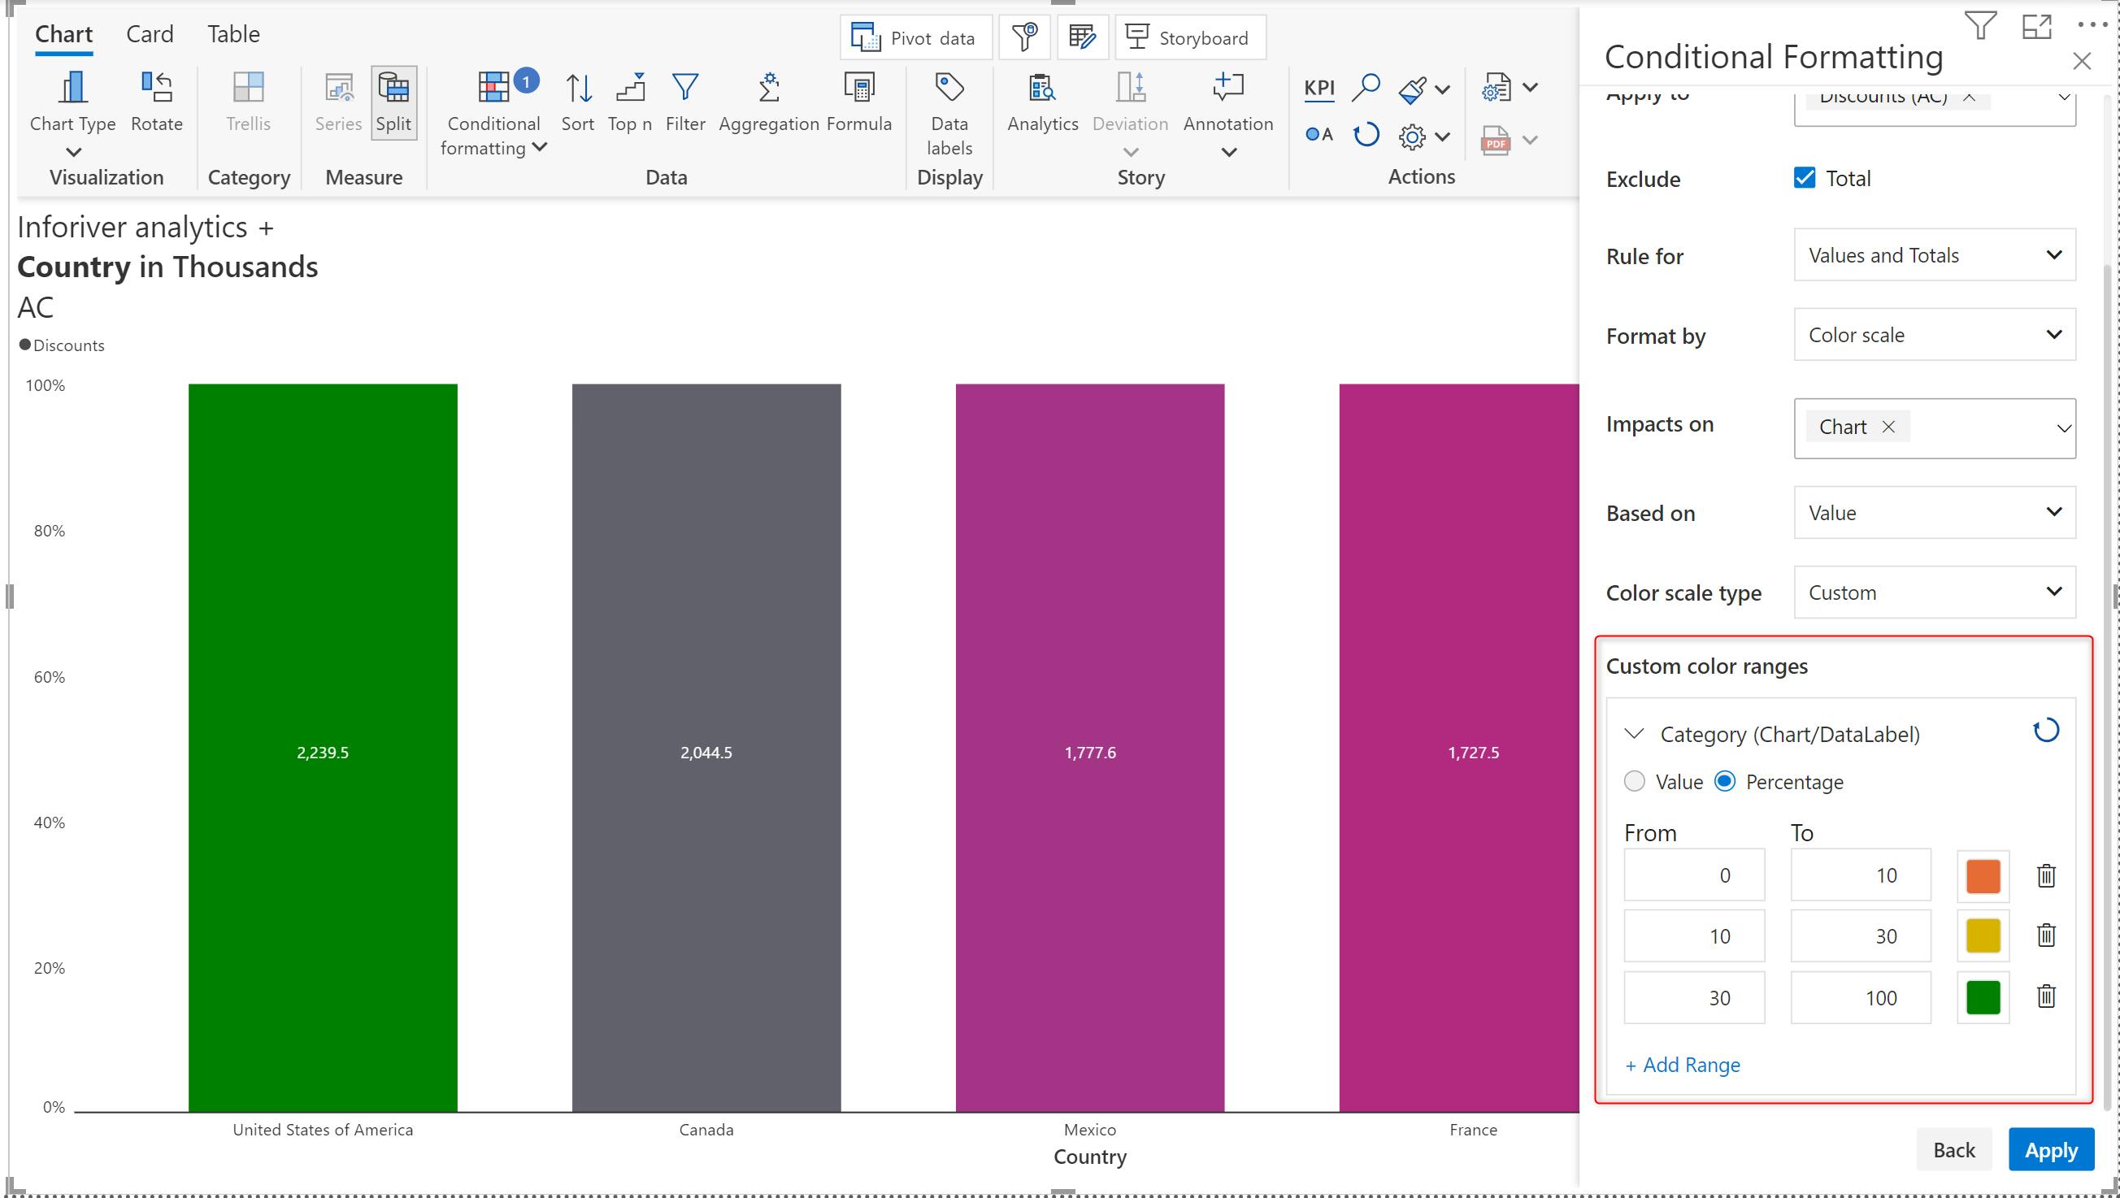
Task: Collapse the Category (Chart/DataLabel) section
Action: coord(1635,733)
